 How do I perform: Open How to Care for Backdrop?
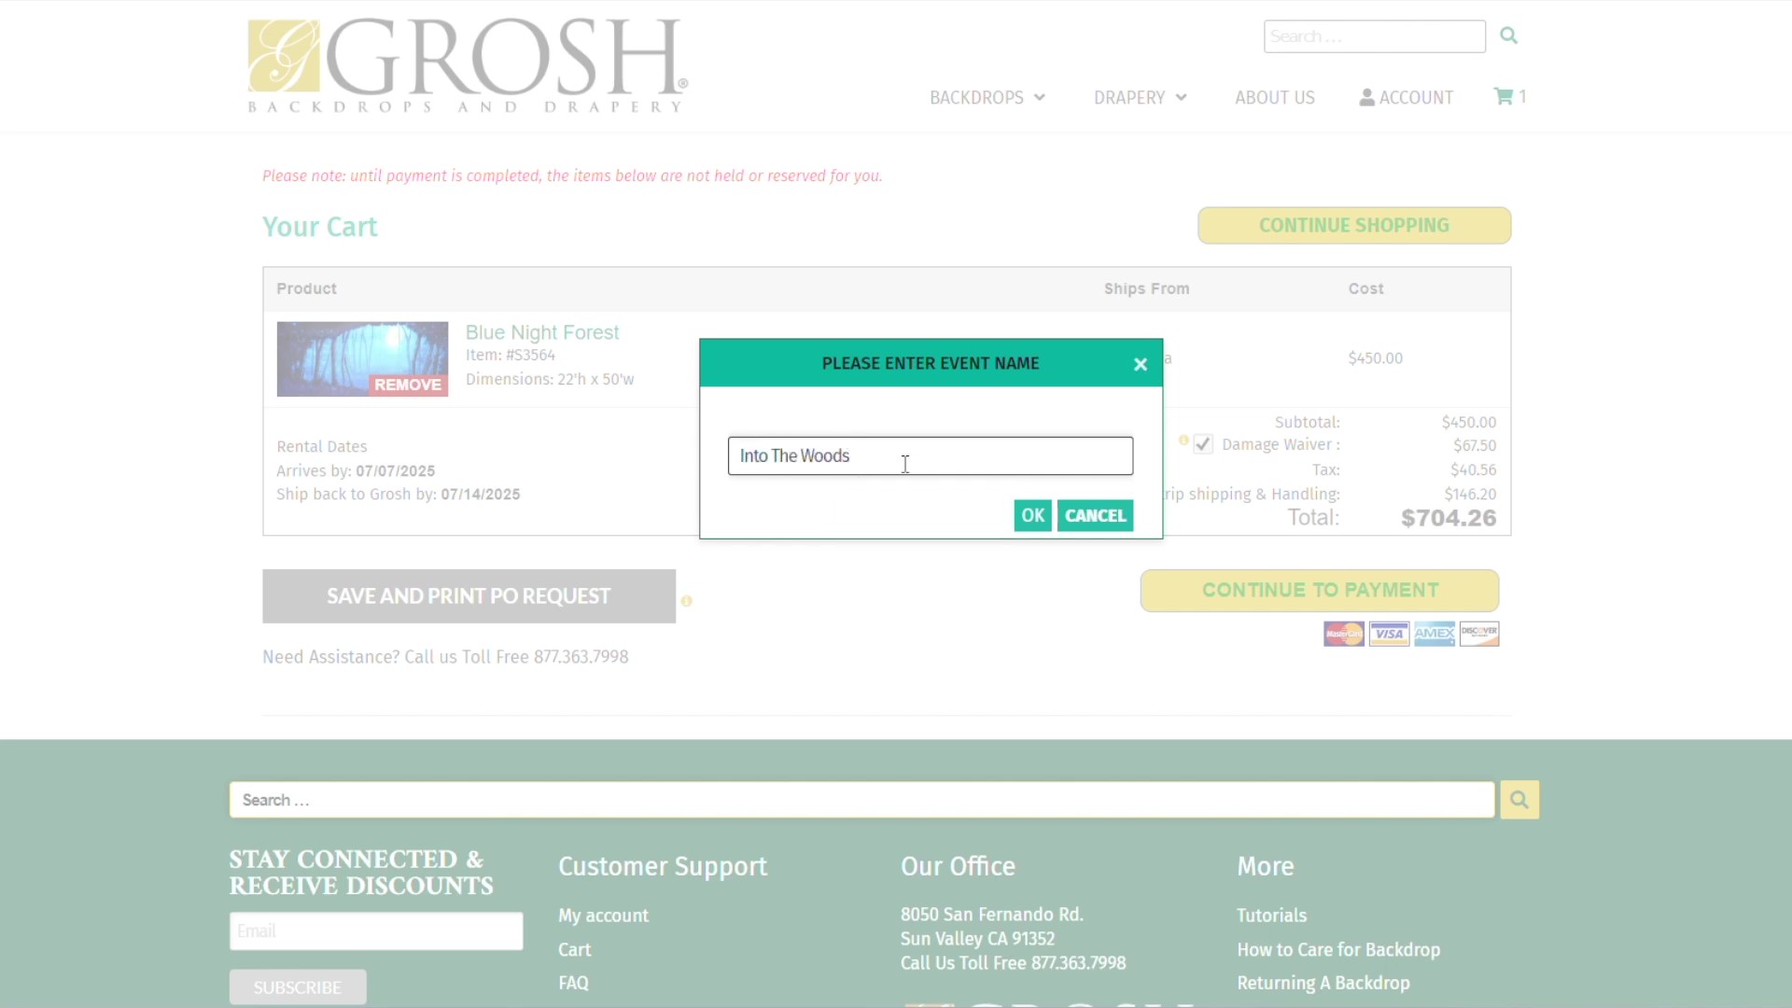[1338, 950]
